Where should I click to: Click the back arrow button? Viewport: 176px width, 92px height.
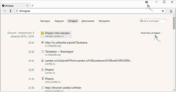5,11
